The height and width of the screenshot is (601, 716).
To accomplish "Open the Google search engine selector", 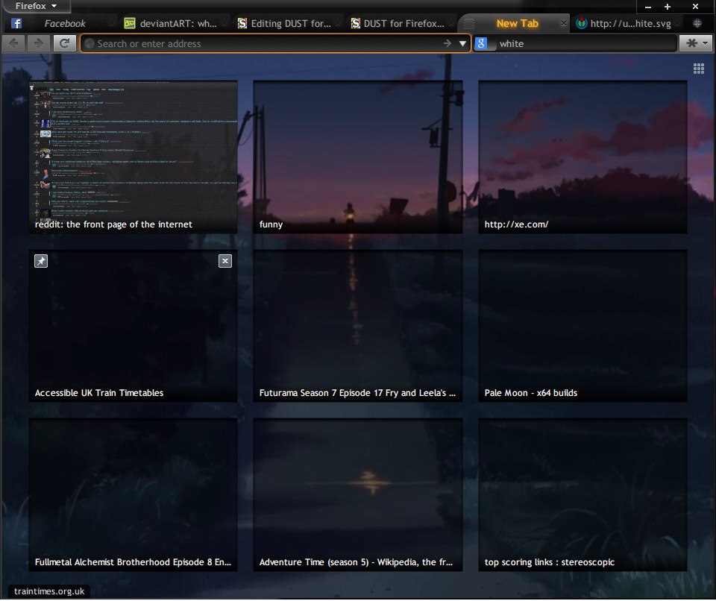I will coord(485,43).
